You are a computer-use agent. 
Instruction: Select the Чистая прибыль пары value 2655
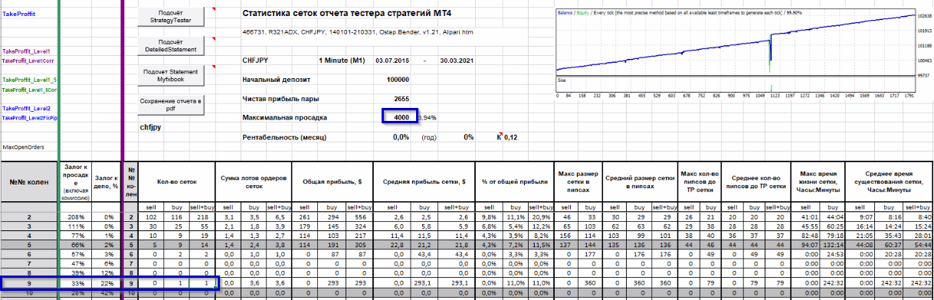401,98
